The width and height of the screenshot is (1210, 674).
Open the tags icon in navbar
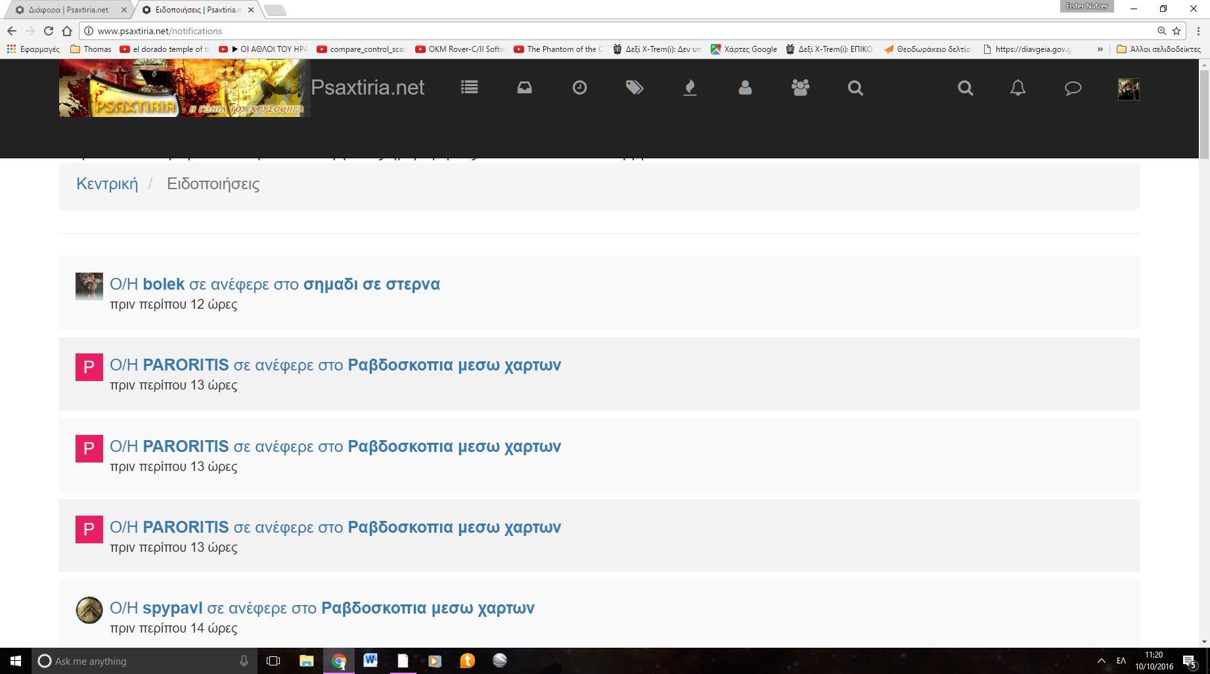tap(635, 87)
